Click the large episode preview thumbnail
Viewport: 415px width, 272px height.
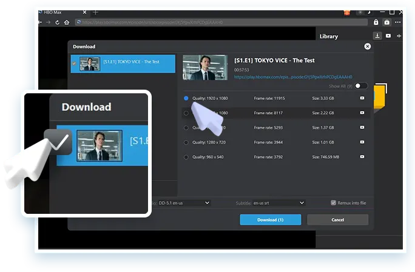tap(205, 67)
